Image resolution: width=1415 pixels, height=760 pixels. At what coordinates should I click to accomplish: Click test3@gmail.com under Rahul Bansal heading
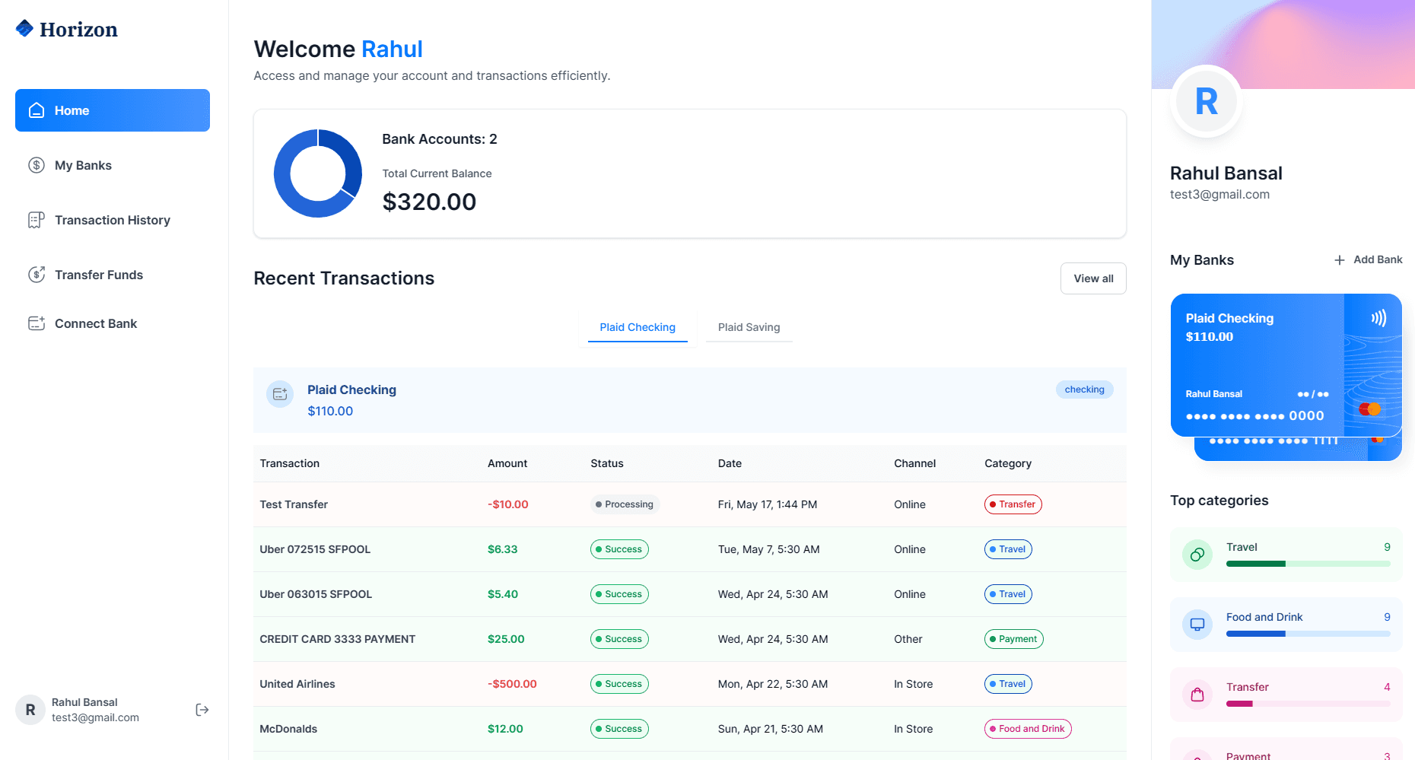1219,194
